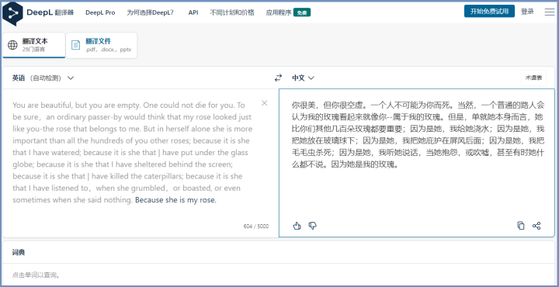The height and width of the screenshot is (287, 559).
Task: Click 开始免费试用 button
Action: 489,12
